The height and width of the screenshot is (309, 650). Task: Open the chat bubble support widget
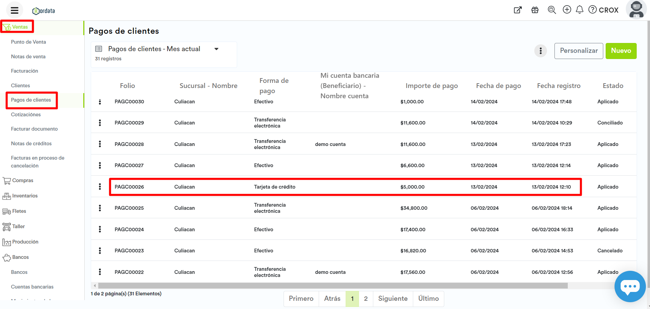click(x=630, y=286)
